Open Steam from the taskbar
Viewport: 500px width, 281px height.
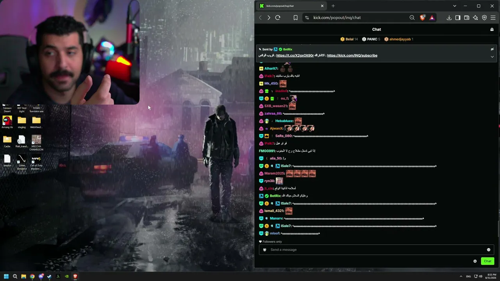pyautogui.click(x=49, y=276)
